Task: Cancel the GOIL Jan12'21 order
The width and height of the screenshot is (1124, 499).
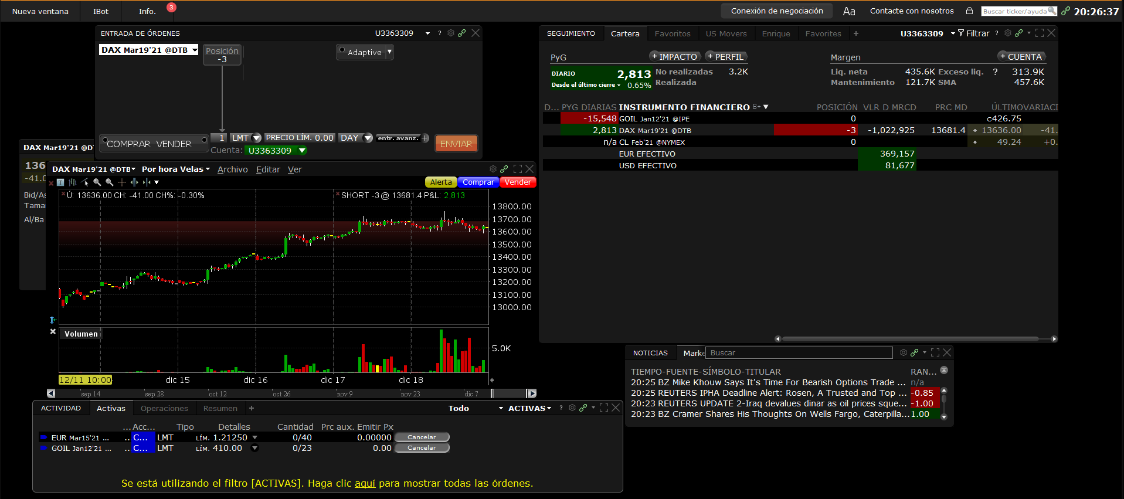Action: [422, 448]
